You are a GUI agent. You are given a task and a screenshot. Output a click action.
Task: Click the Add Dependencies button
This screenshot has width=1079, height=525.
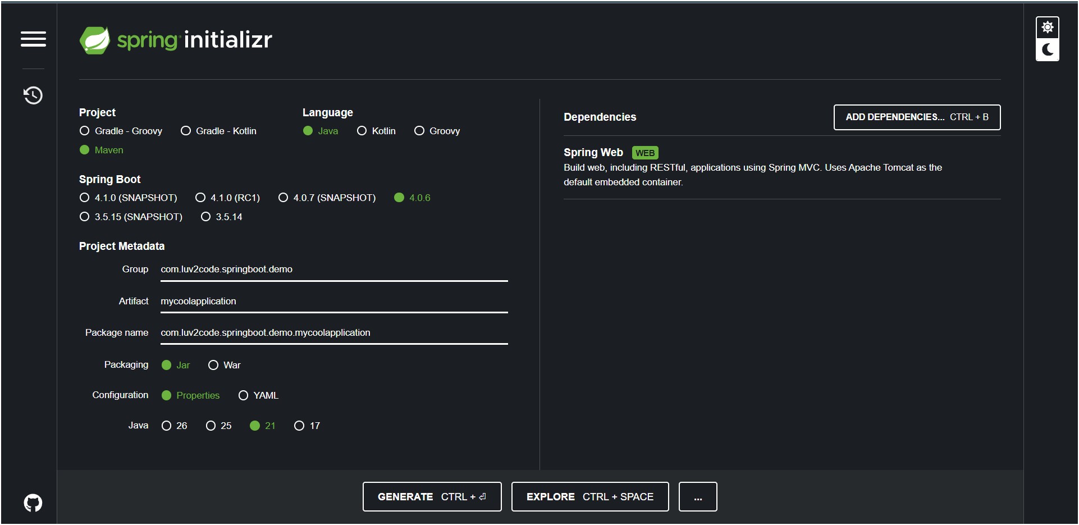point(917,117)
